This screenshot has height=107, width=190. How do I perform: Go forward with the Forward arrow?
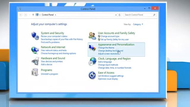click(26, 15)
